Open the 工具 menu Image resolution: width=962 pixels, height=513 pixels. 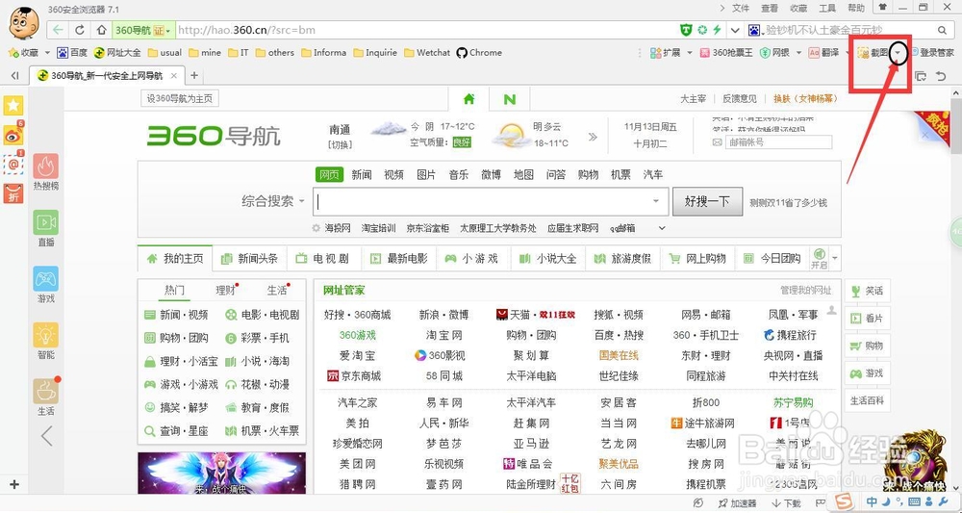pos(827,8)
